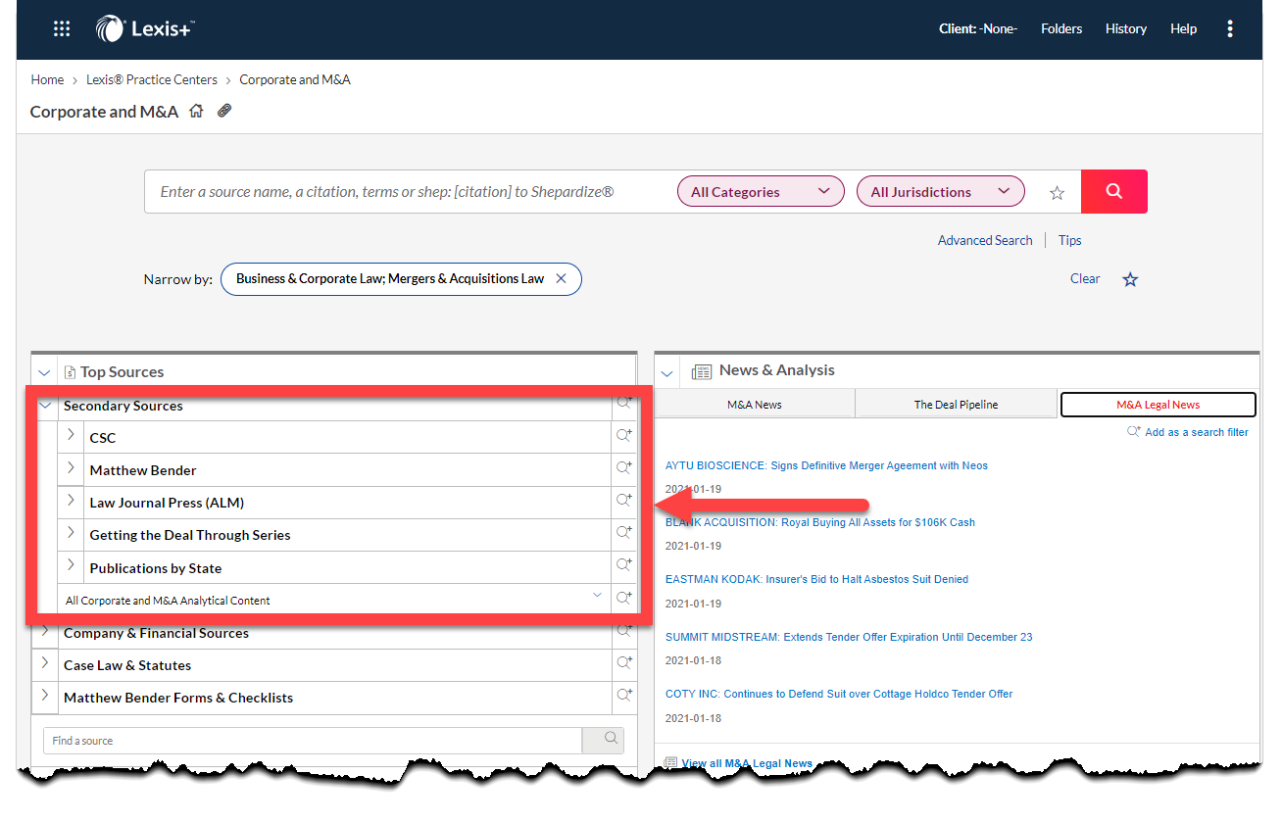Add Publications by State as search filter

coord(623,565)
